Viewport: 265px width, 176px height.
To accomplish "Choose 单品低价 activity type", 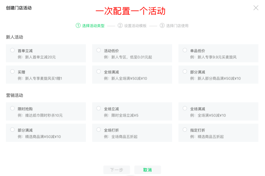I will click(185, 50).
